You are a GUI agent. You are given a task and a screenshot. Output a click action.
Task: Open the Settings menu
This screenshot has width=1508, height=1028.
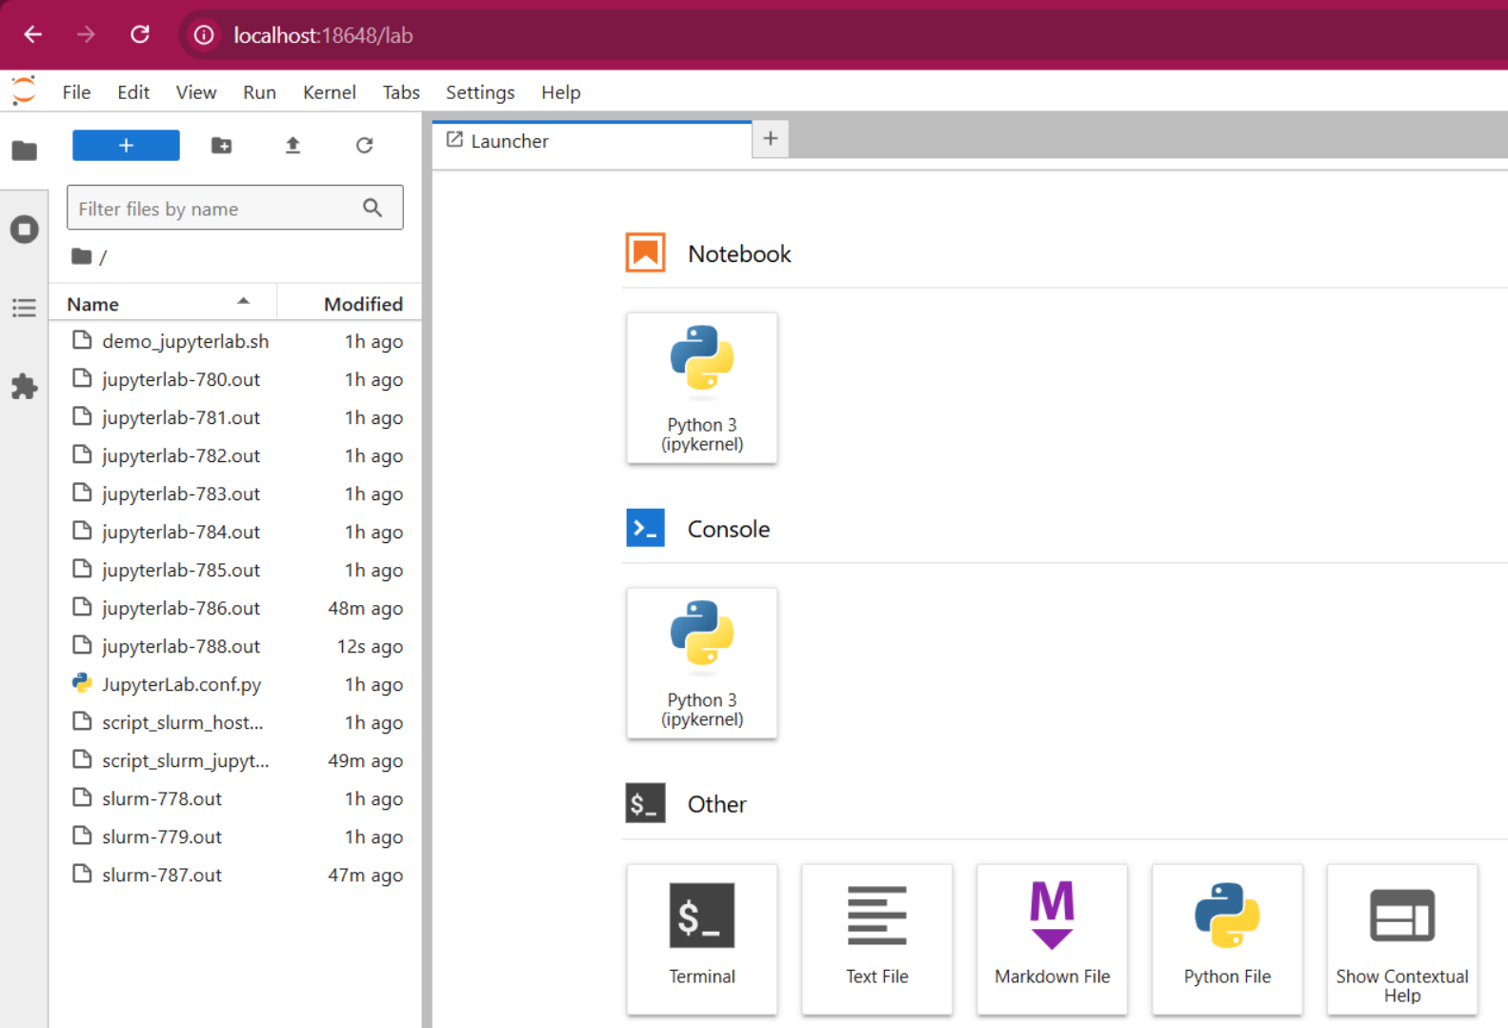pos(480,92)
